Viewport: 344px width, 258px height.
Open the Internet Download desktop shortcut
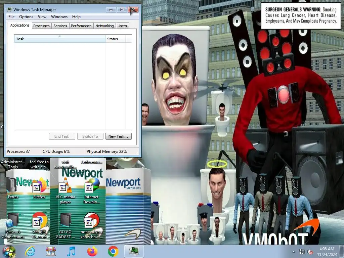pyautogui.click(x=91, y=190)
